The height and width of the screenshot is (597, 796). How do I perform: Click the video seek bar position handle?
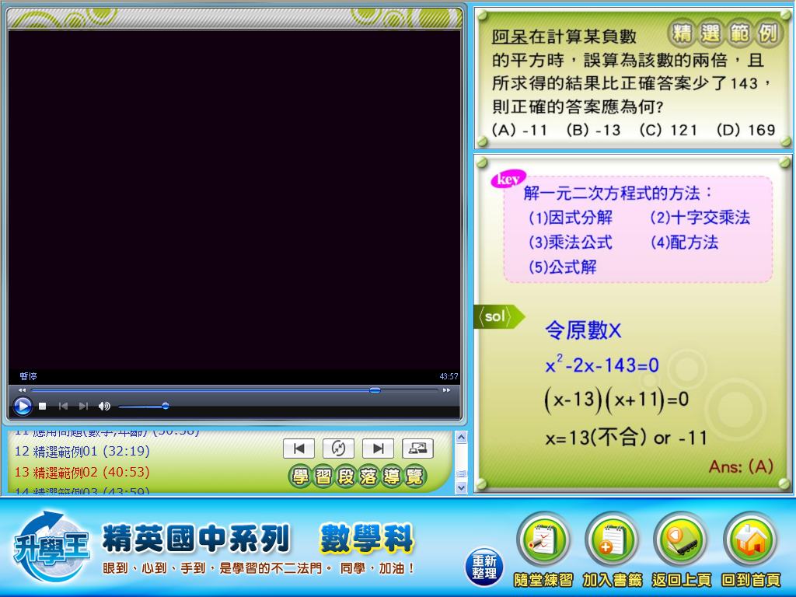(375, 389)
